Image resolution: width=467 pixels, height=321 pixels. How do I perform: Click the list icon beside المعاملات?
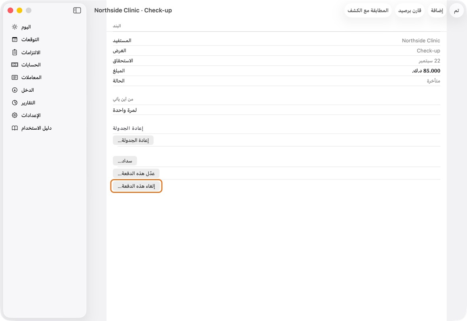pyautogui.click(x=15, y=77)
